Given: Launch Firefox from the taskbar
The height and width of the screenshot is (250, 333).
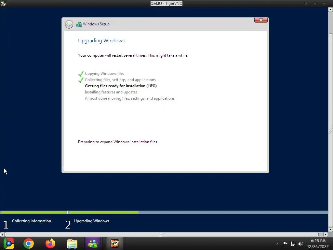Looking at the screenshot, I should [x=50, y=243].
